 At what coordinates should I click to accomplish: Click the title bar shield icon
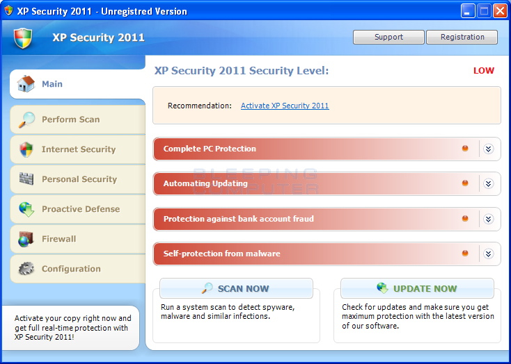(8, 10)
